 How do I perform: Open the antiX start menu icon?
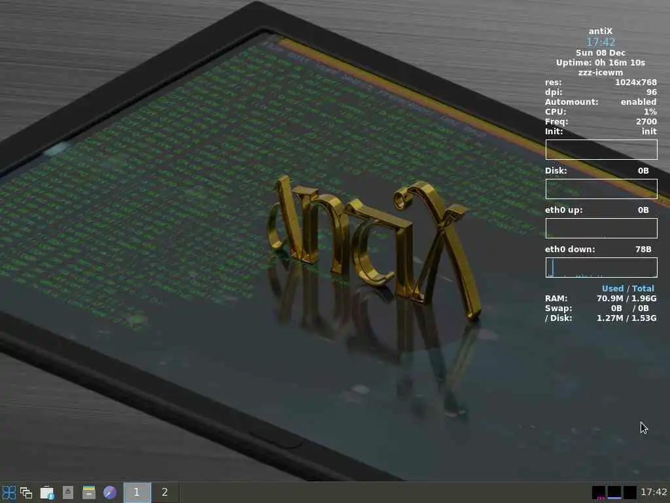(x=9, y=493)
